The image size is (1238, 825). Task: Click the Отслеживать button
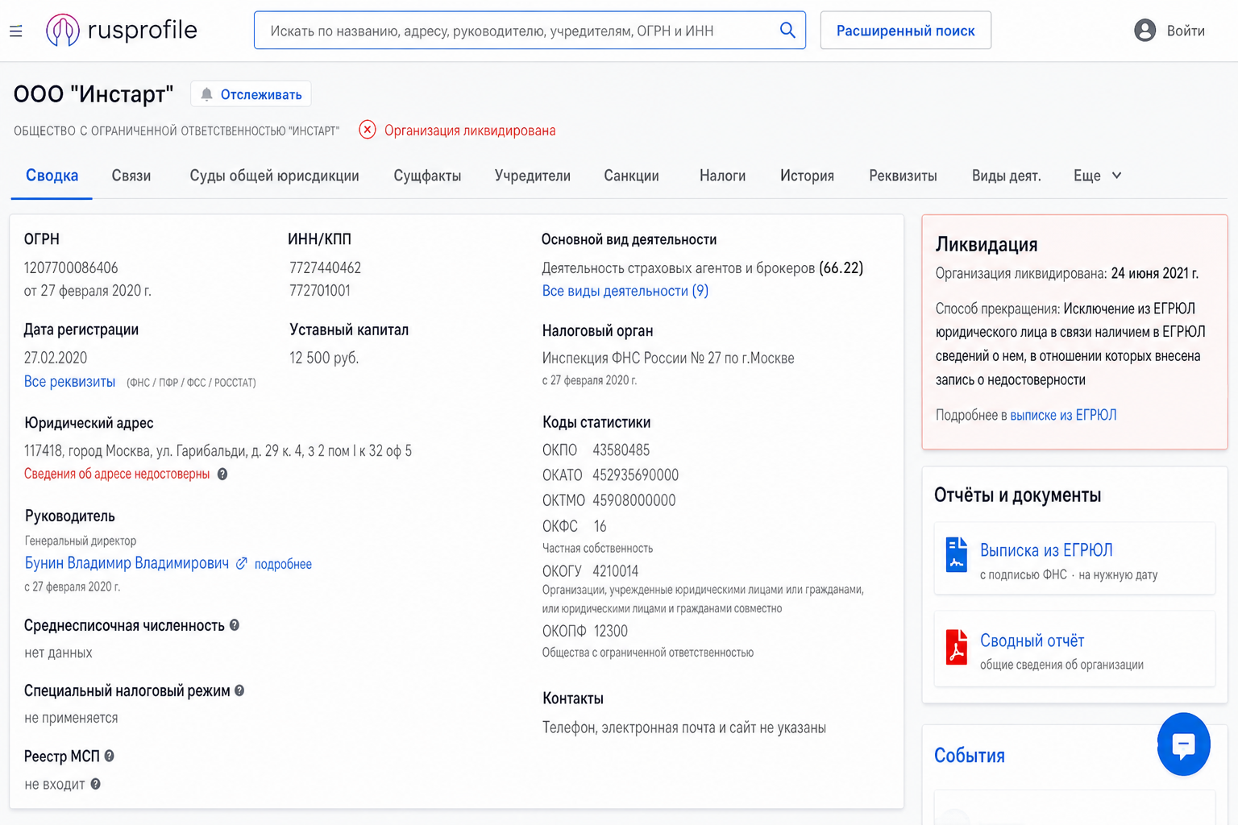coord(251,94)
